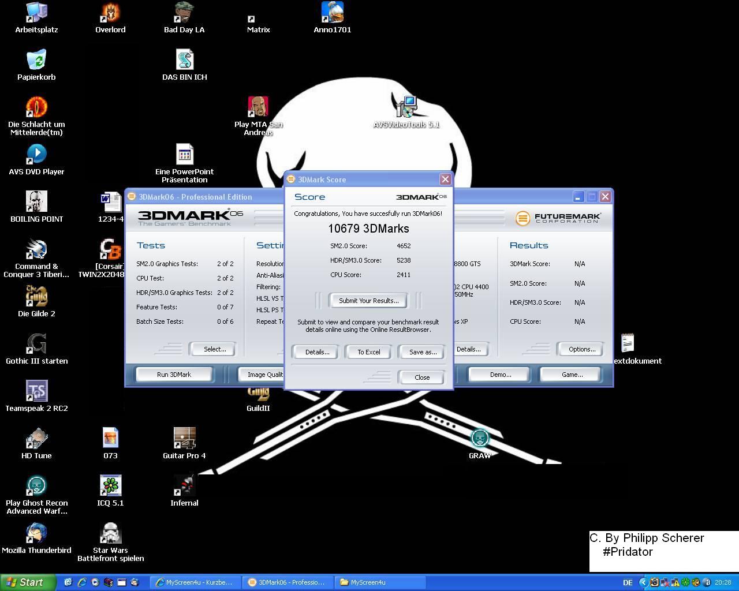739x591 pixels.
Task: Switch to MyScreen4u - Kurzbe... taskbar window
Action: pos(195,582)
